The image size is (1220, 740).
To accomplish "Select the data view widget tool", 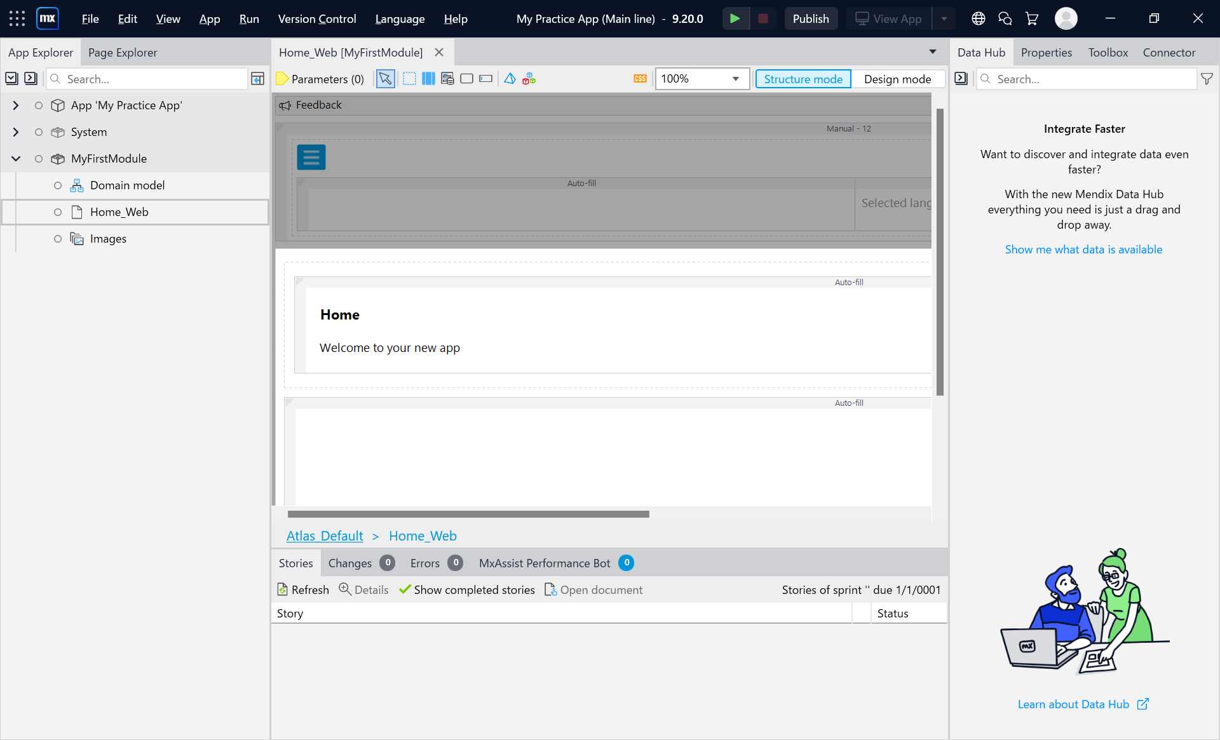I will pyautogui.click(x=448, y=79).
